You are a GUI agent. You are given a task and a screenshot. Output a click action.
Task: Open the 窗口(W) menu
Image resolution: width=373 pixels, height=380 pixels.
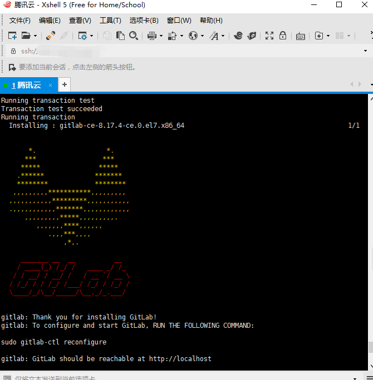(179, 21)
